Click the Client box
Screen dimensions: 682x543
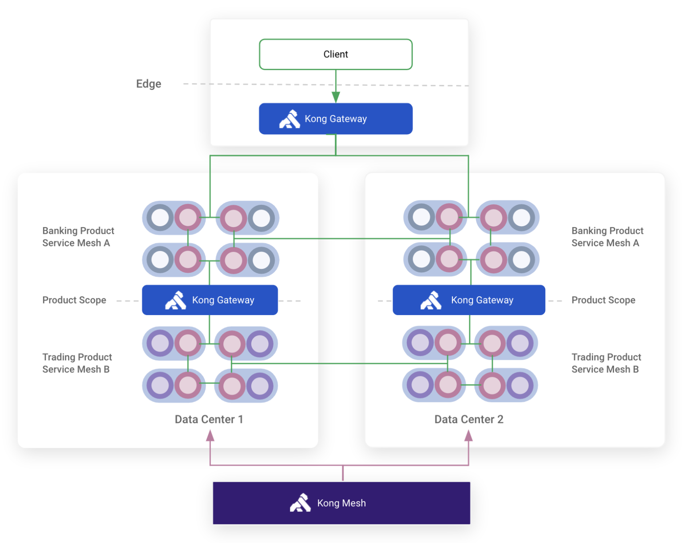tap(336, 54)
